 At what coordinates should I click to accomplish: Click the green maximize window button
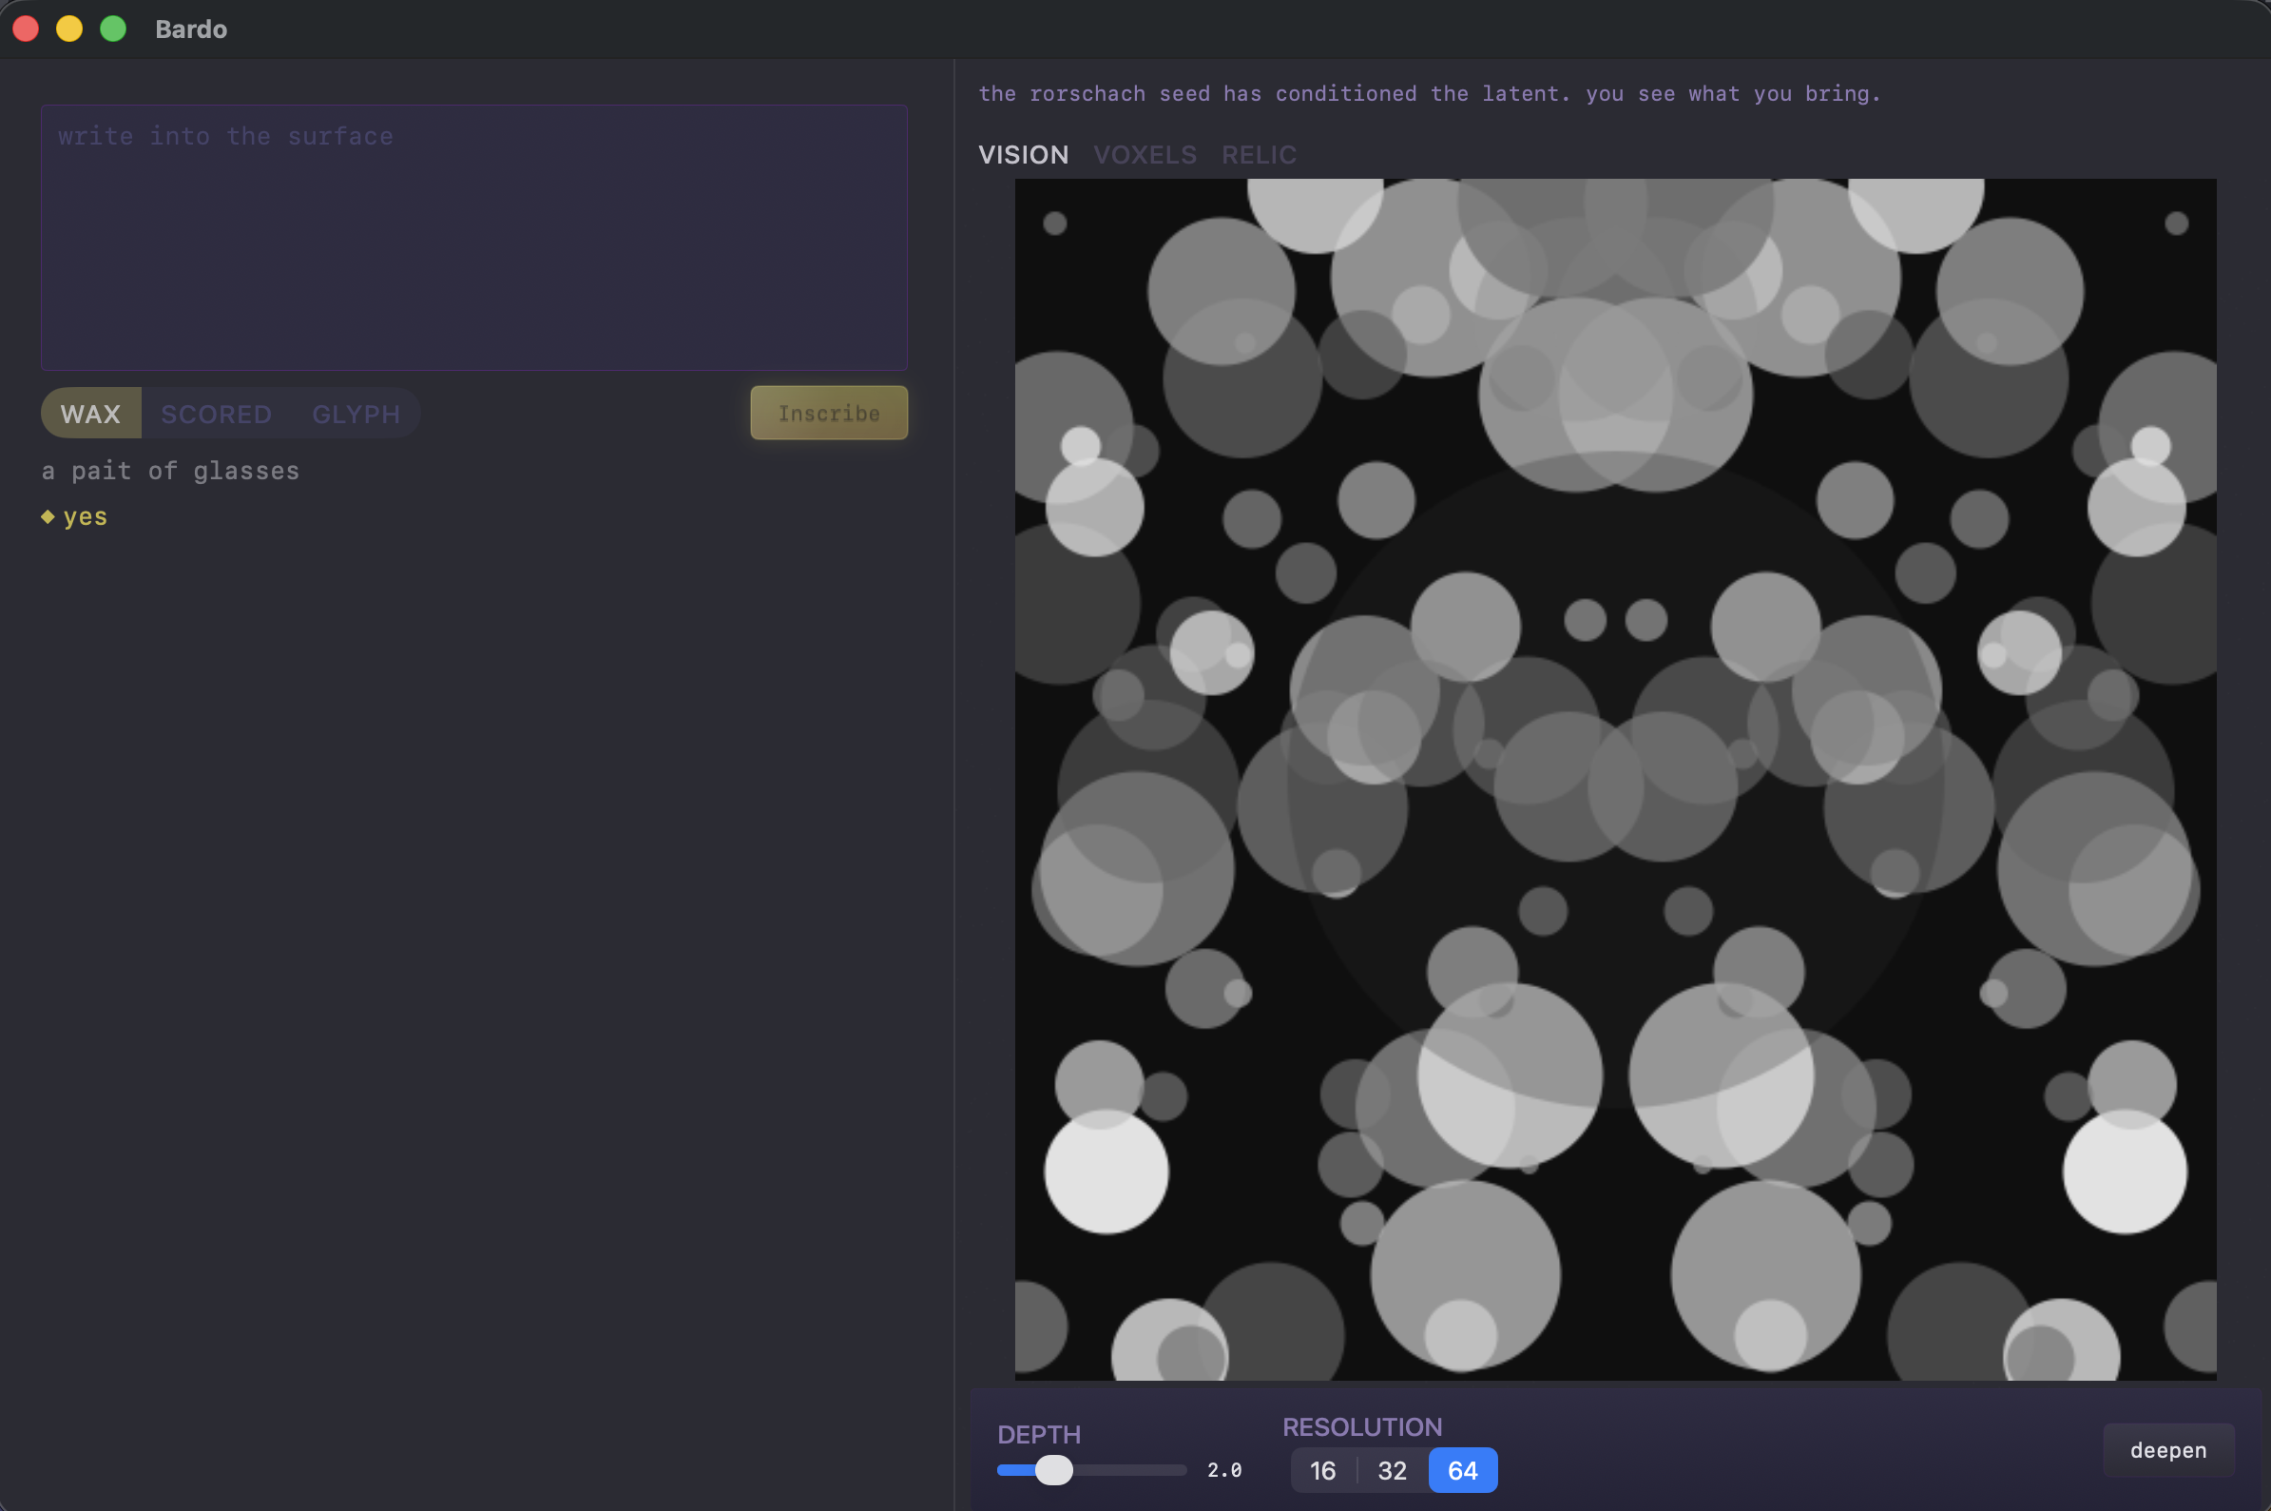[114, 29]
